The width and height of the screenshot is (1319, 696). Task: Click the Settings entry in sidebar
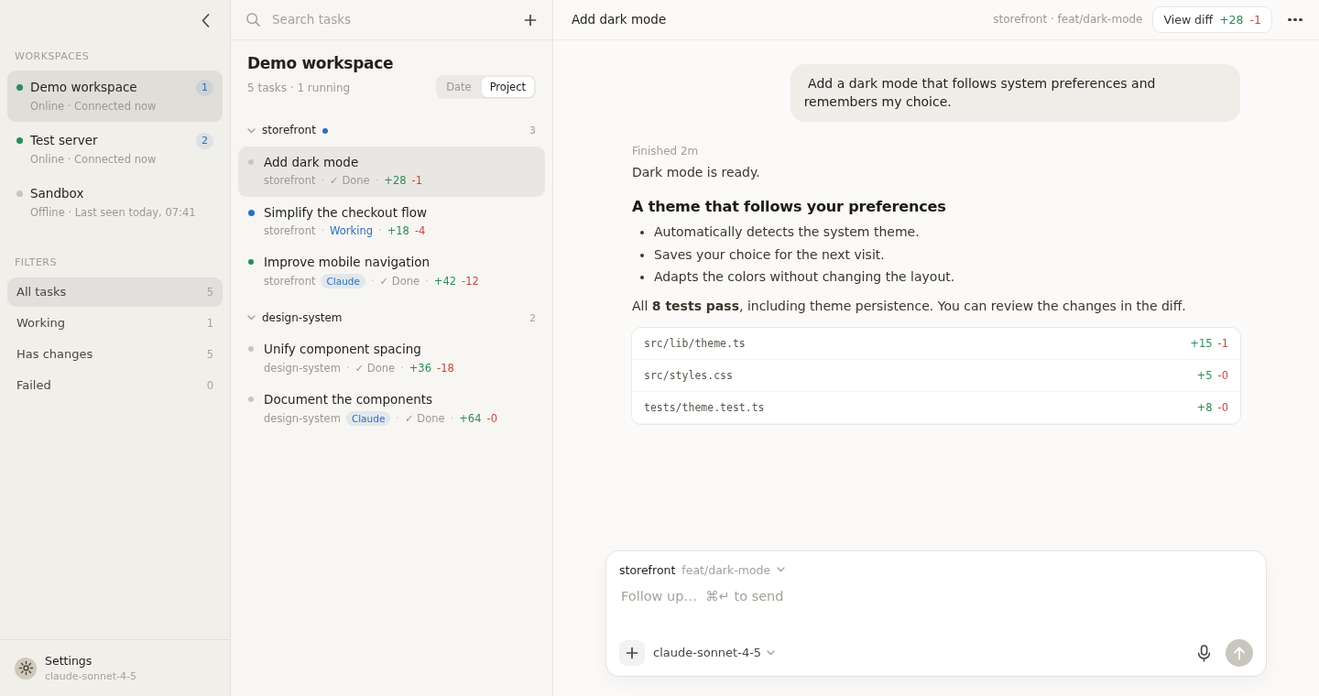[115, 669]
